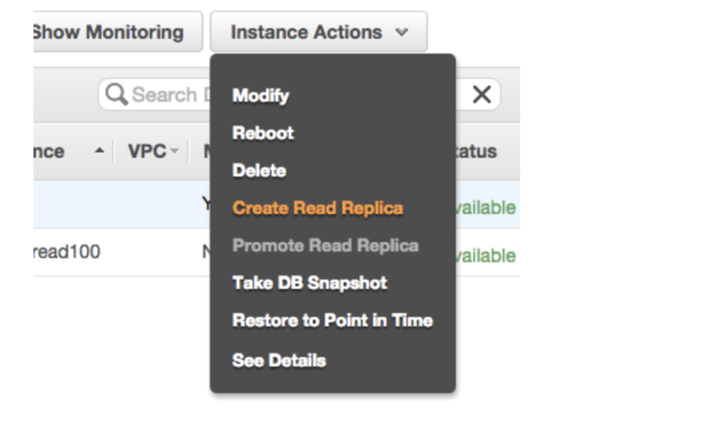Click available status in read100 row
Screen dimensions: 718x428
(487, 255)
